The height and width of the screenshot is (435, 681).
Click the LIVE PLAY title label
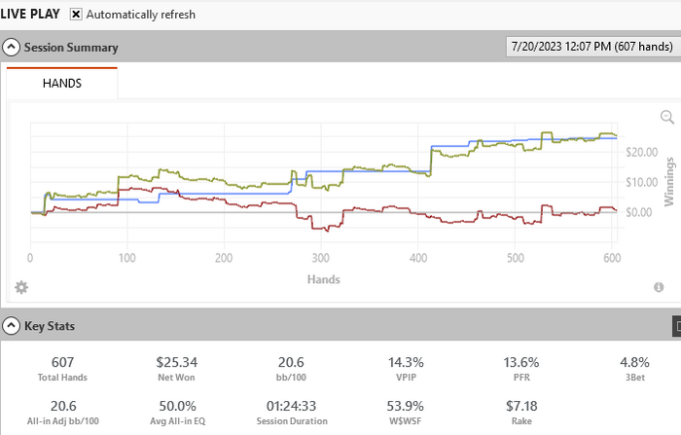32,15
